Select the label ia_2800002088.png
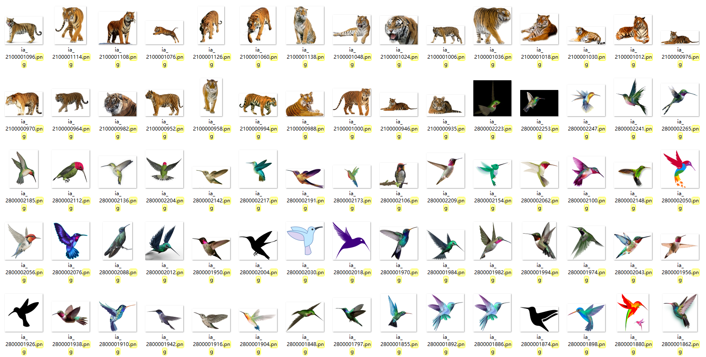This screenshot has height=357, width=706. [118, 273]
